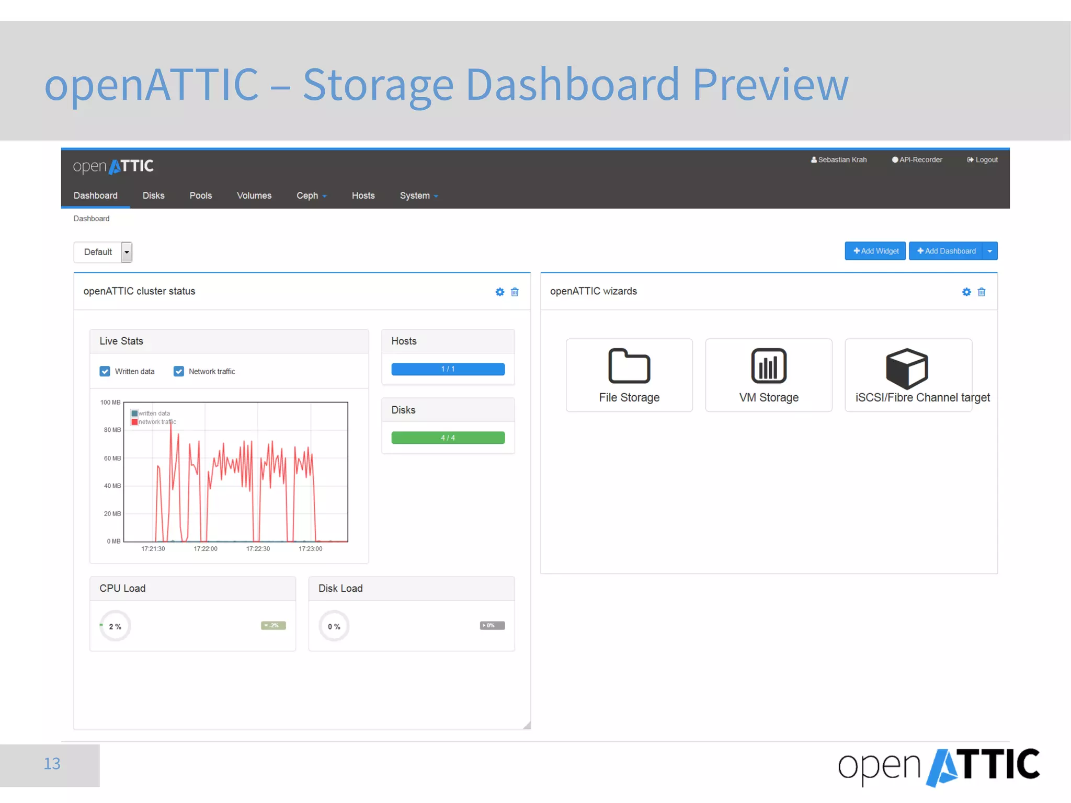The width and height of the screenshot is (1071, 803).
Task: Open the Pools tab
Action: (201, 196)
